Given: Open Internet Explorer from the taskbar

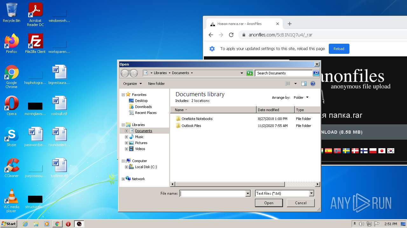Looking at the screenshot, I should point(25,224).
